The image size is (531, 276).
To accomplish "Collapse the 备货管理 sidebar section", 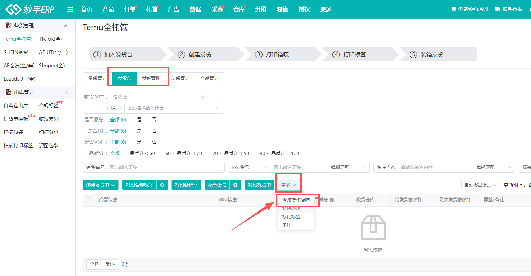I will (x=65, y=25).
